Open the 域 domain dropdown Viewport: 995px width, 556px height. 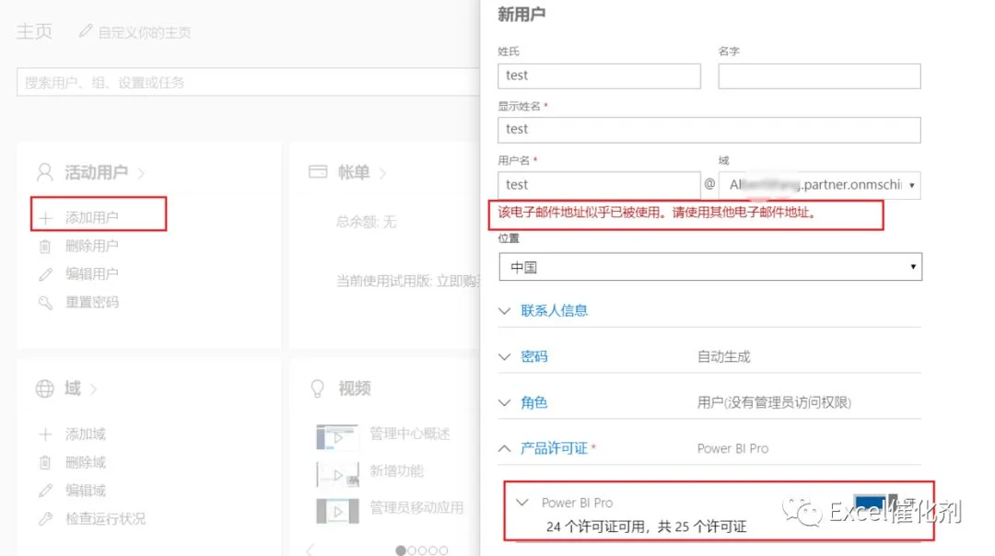pyautogui.click(x=820, y=185)
